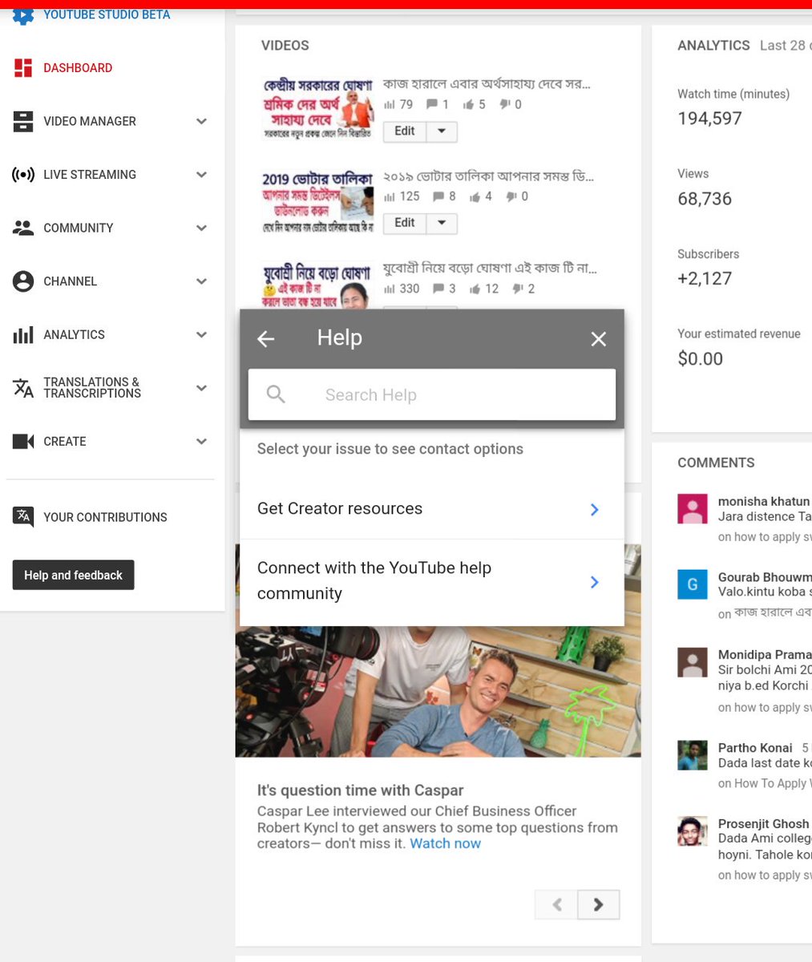Open Get Creator resources option

(x=432, y=509)
